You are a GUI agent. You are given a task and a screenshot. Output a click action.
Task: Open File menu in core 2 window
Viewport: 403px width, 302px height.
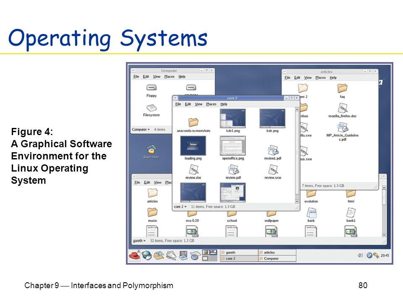point(178,104)
